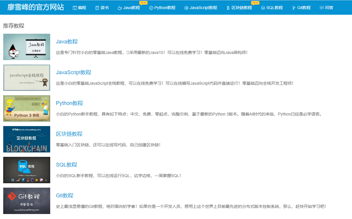Click the Git branch icon in the navbar

coord(293,8)
